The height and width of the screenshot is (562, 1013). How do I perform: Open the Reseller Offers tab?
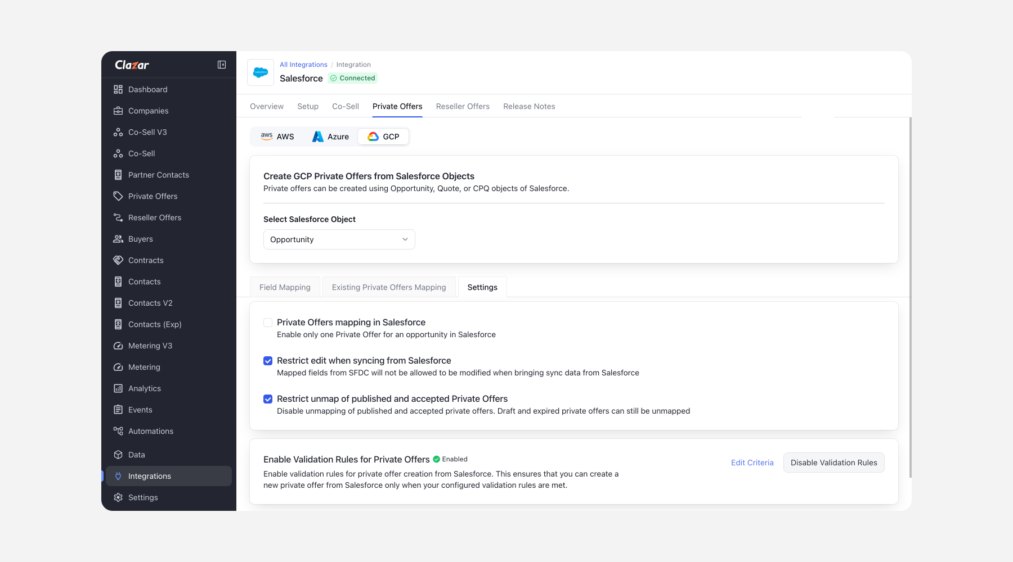click(x=463, y=106)
